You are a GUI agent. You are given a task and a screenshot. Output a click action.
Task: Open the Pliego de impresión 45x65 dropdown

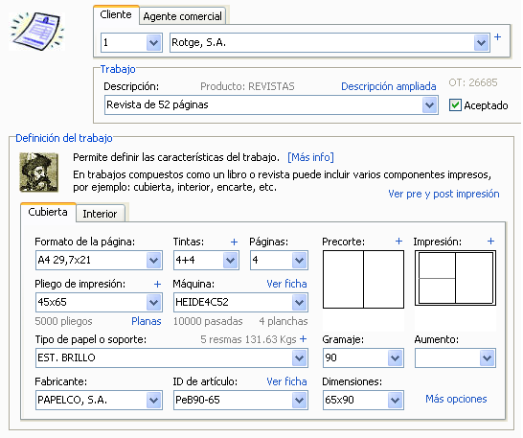coord(154,303)
